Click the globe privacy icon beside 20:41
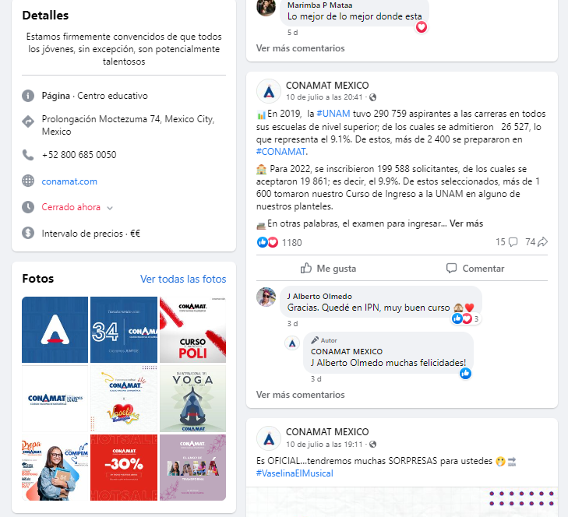The image size is (568, 517). pos(372,97)
